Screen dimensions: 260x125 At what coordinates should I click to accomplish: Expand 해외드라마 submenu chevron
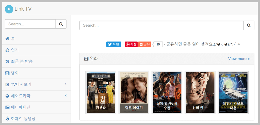pos(66,95)
